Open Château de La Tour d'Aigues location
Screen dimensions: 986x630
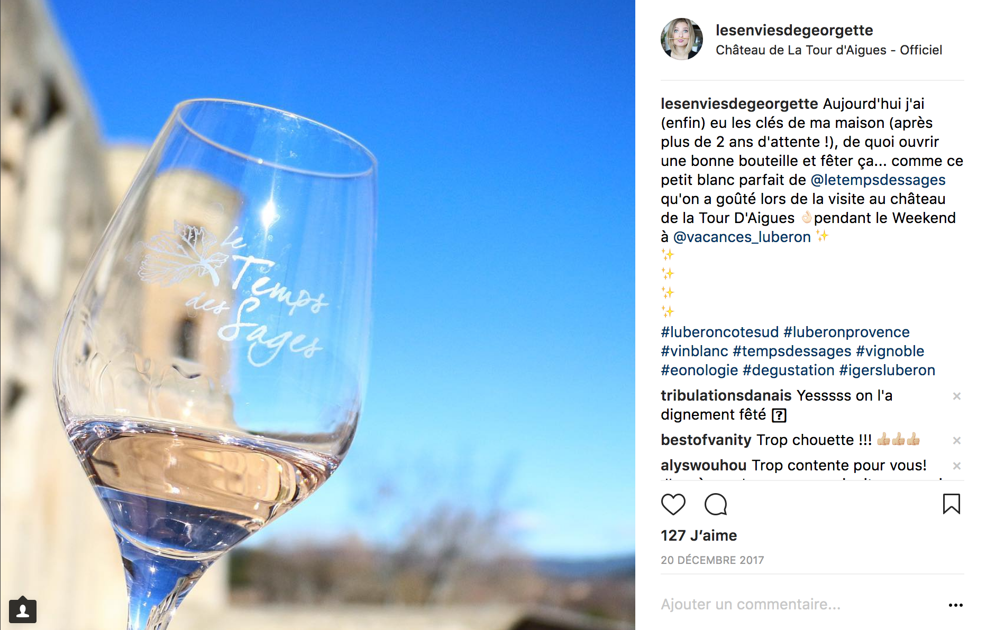click(828, 50)
